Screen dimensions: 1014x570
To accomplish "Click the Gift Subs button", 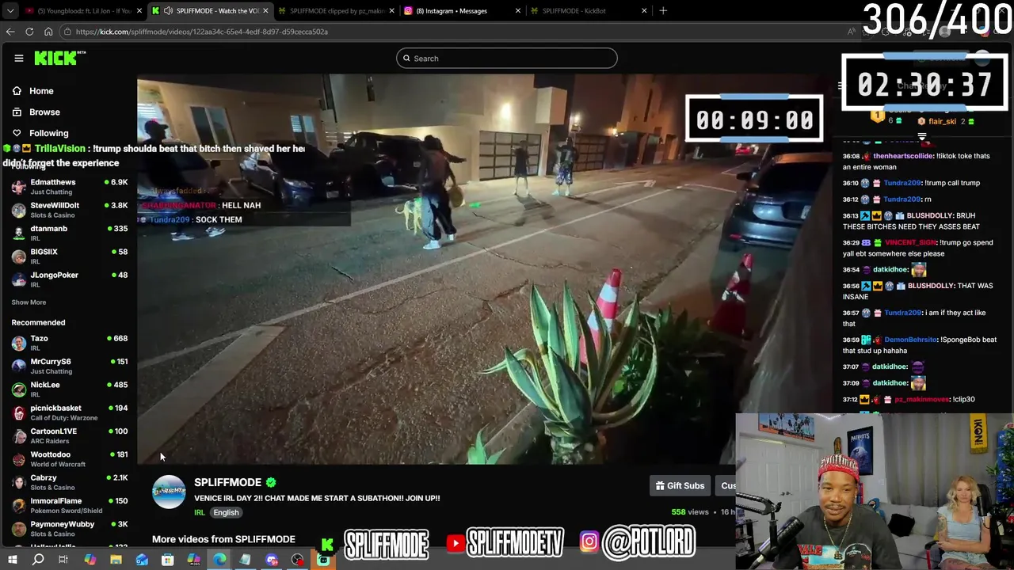I will 680,486.
